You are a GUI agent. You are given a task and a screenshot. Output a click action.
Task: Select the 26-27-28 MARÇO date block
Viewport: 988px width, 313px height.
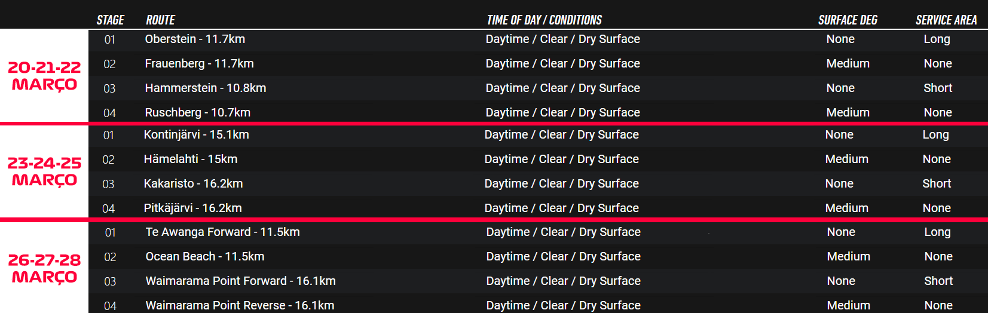pyautogui.click(x=44, y=268)
